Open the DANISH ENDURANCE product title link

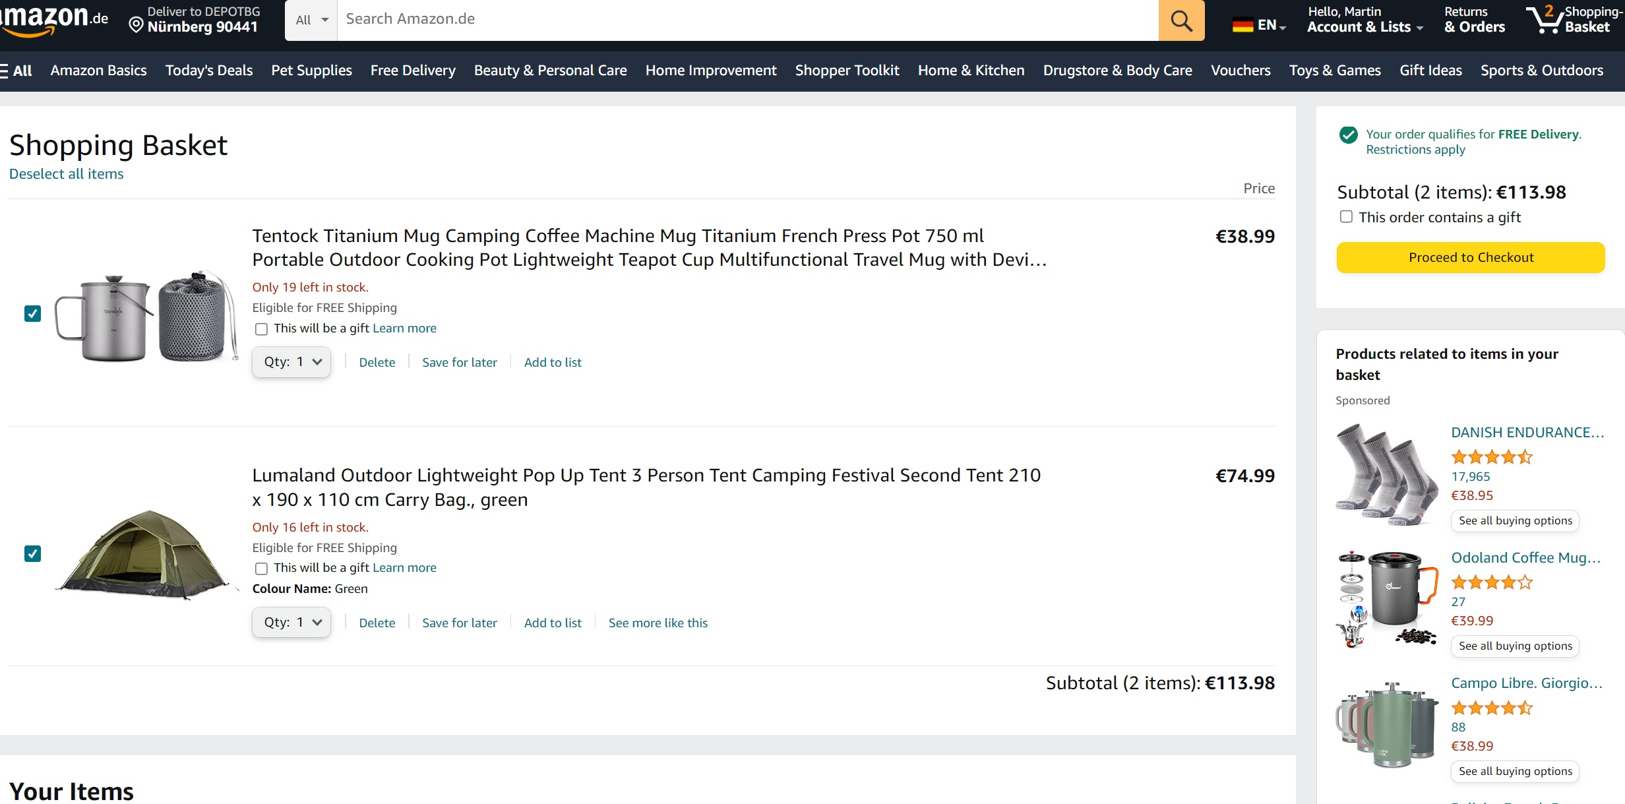tap(1527, 433)
